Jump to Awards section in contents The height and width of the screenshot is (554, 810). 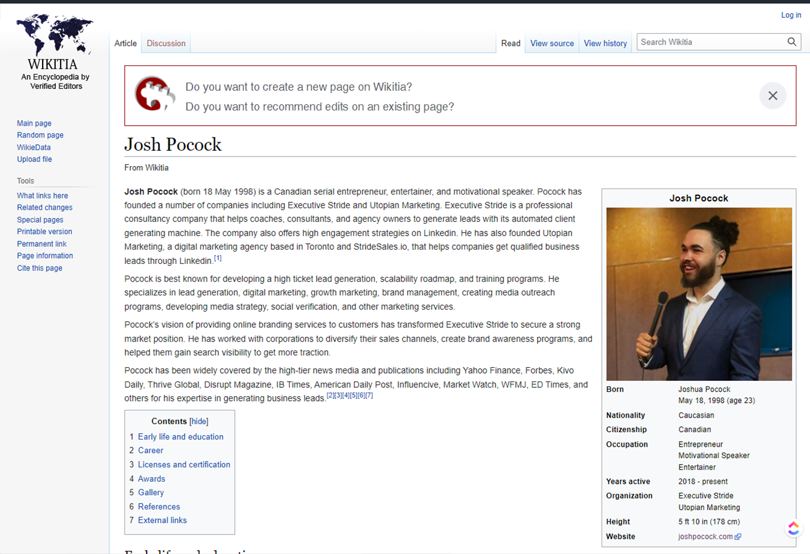[151, 479]
